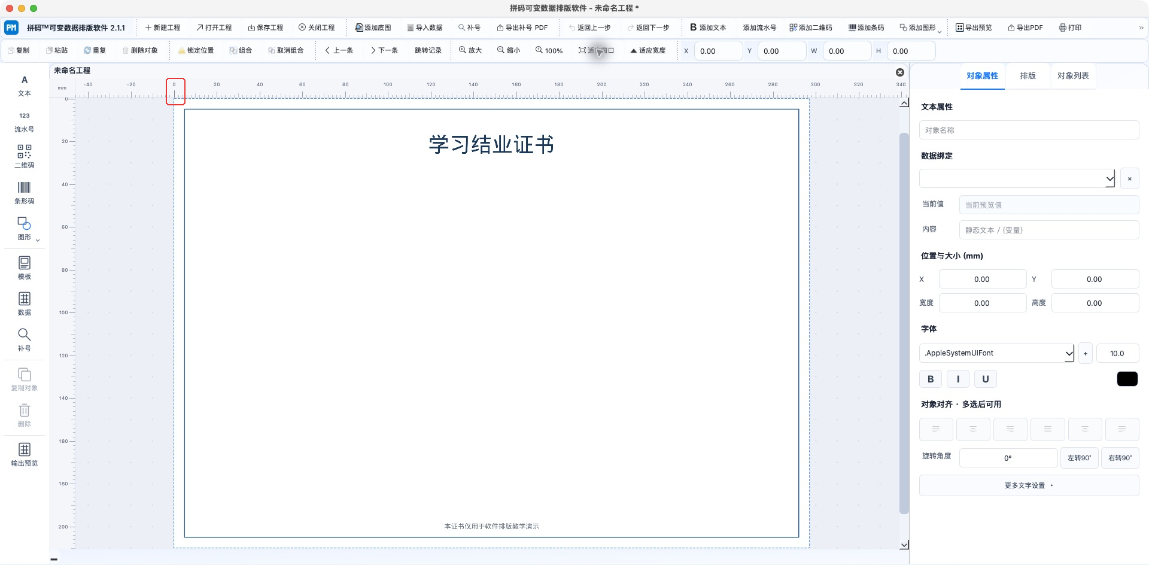Expand 更多文字设置 more text settings
The width and height of the screenshot is (1149, 565).
point(1029,485)
